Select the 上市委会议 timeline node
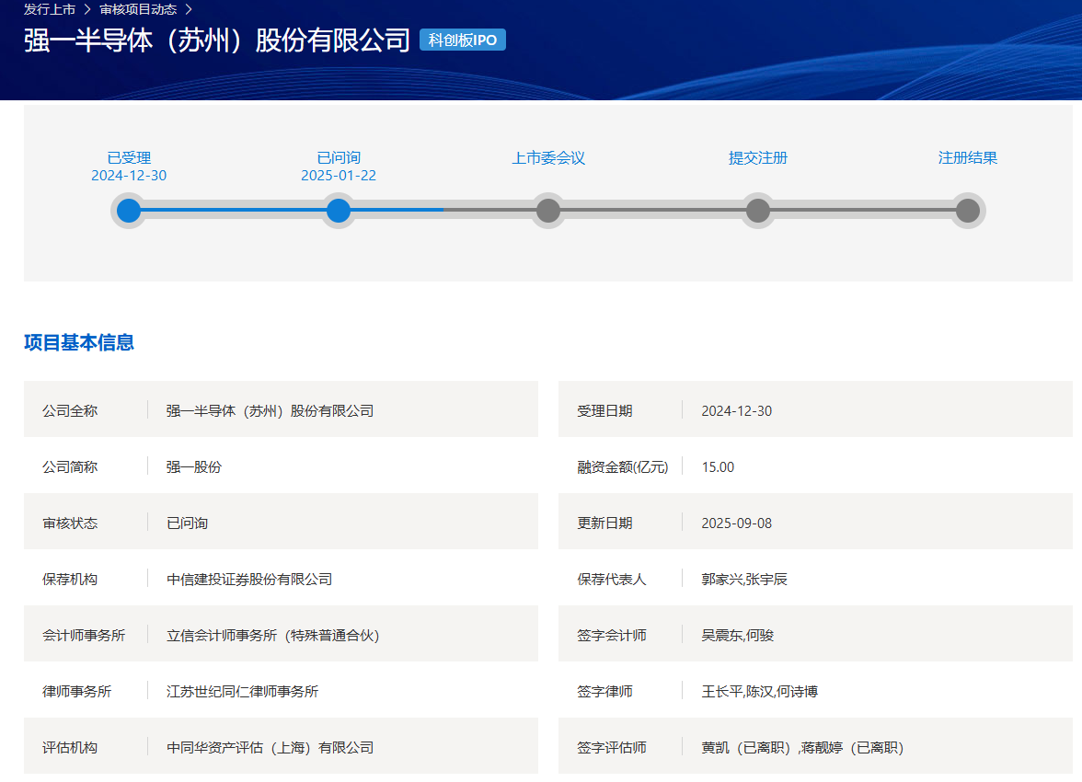The image size is (1082, 782). tap(548, 211)
